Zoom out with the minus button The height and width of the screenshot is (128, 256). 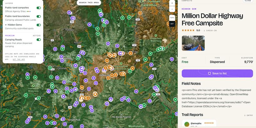coord(172,9)
